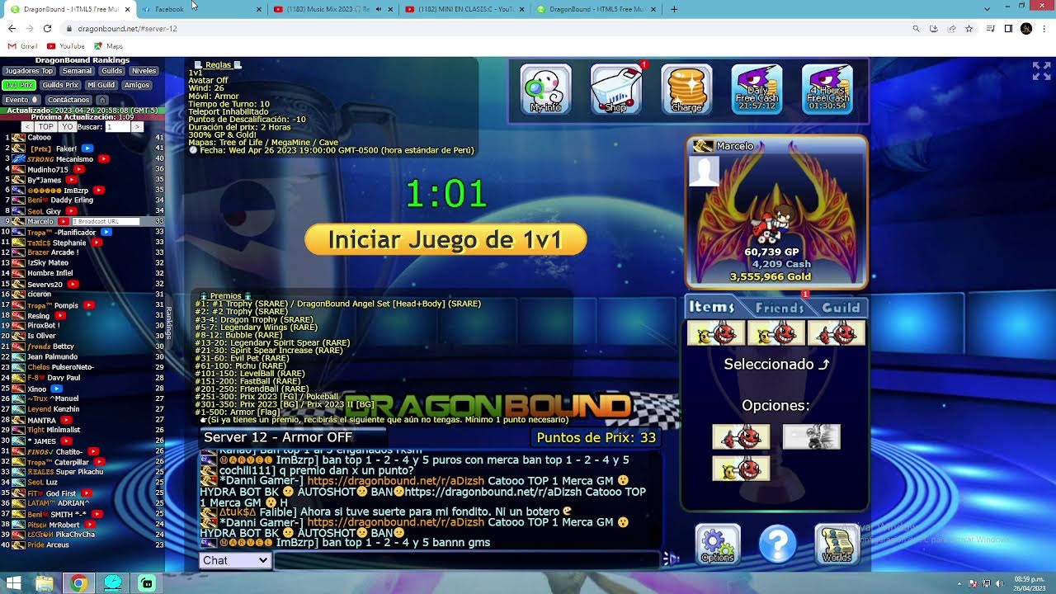Image resolution: width=1056 pixels, height=594 pixels.
Task: Reload the page in Chrome
Action: click(47, 28)
